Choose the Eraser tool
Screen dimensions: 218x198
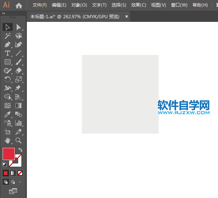(18, 71)
